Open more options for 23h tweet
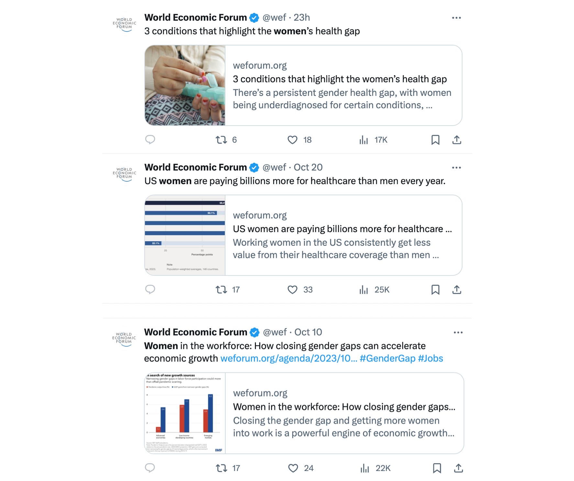 [x=456, y=18]
